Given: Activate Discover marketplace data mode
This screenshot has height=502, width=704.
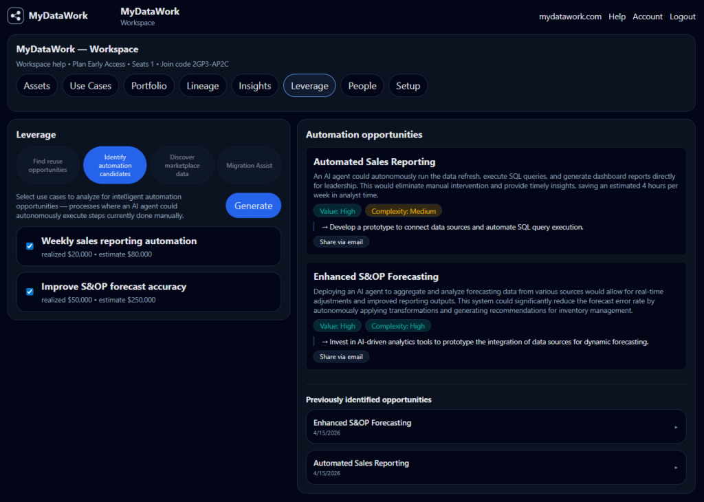Looking at the screenshot, I should (x=182, y=165).
